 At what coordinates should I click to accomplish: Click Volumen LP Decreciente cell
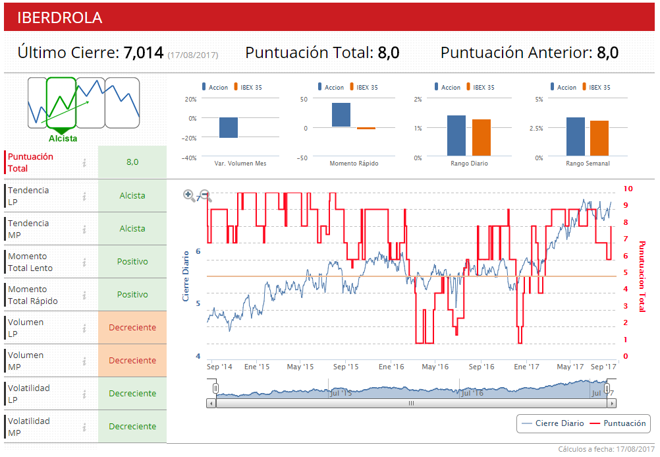132,328
